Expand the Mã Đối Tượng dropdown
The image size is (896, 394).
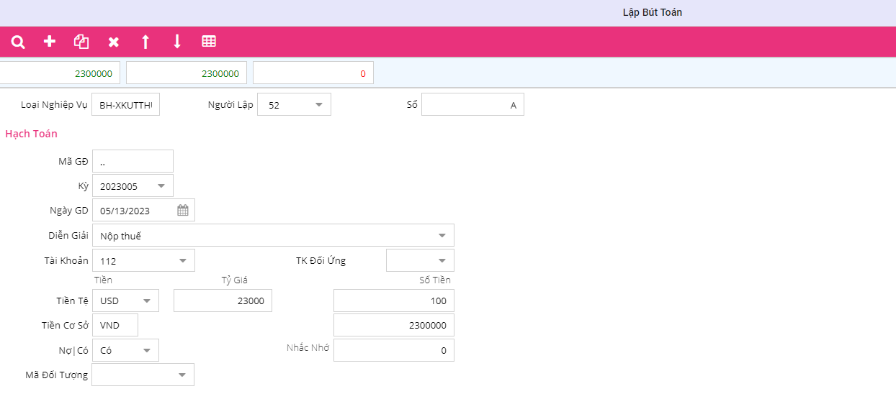pos(182,375)
